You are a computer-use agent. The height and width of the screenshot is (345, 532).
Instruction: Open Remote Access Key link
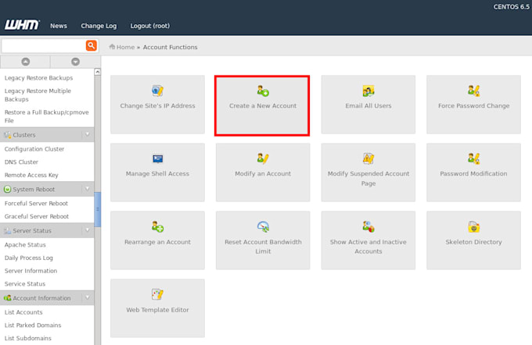(31, 175)
